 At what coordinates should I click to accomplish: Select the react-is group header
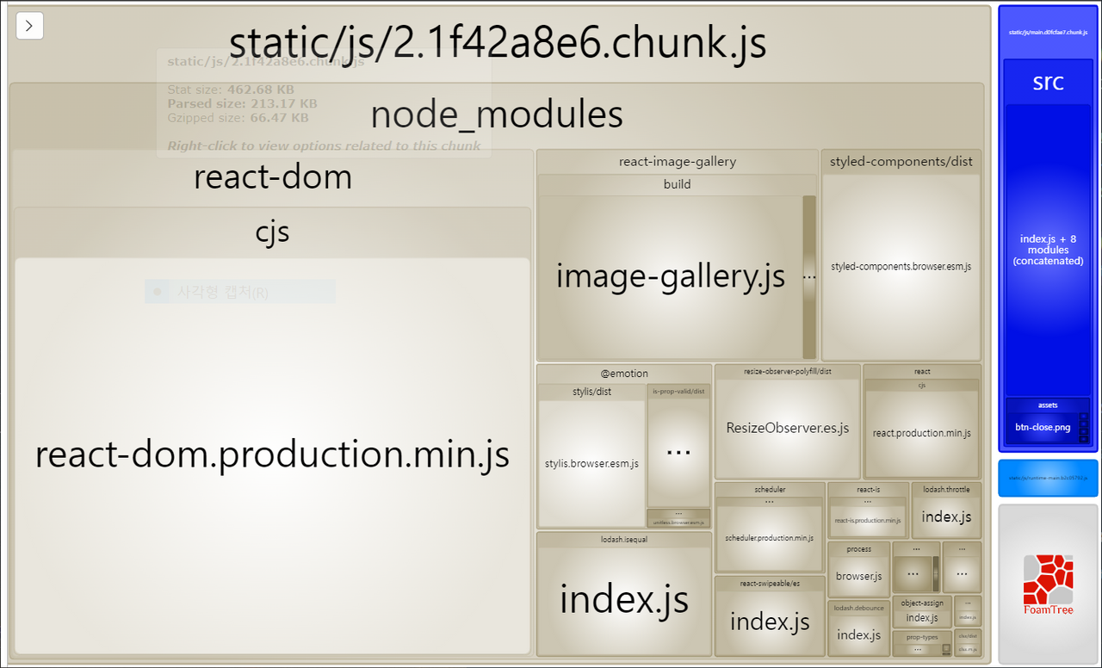coord(868,489)
